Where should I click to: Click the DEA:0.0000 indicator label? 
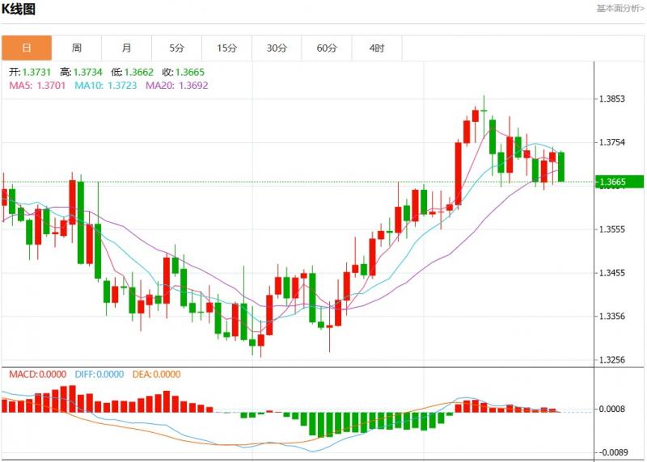pyautogui.click(x=156, y=374)
